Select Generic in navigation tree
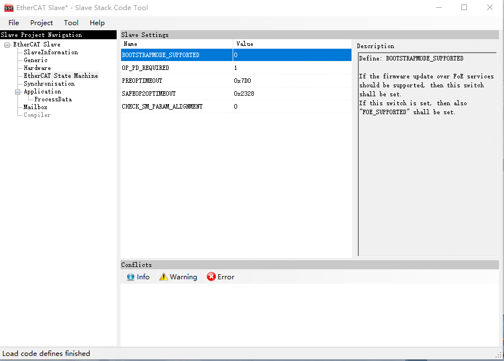The height and width of the screenshot is (361, 504). (x=35, y=60)
